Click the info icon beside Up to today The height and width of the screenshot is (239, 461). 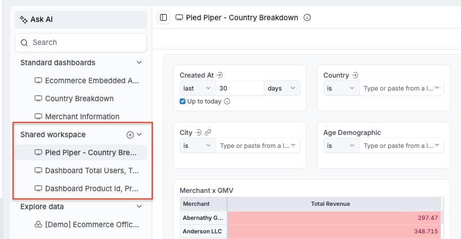(227, 101)
